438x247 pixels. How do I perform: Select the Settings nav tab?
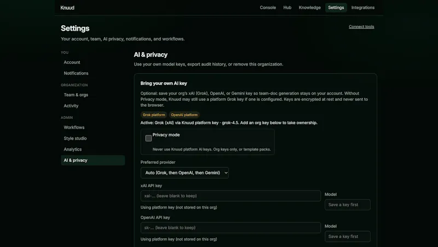click(x=336, y=8)
